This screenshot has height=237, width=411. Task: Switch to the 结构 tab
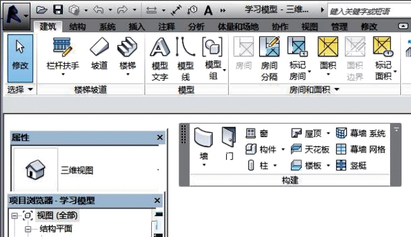(x=77, y=27)
